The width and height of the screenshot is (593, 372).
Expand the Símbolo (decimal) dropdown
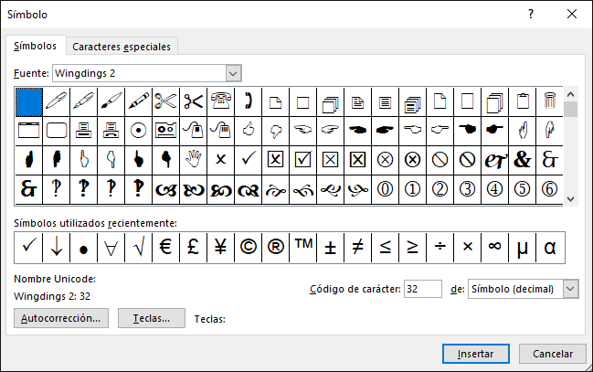click(x=571, y=289)
